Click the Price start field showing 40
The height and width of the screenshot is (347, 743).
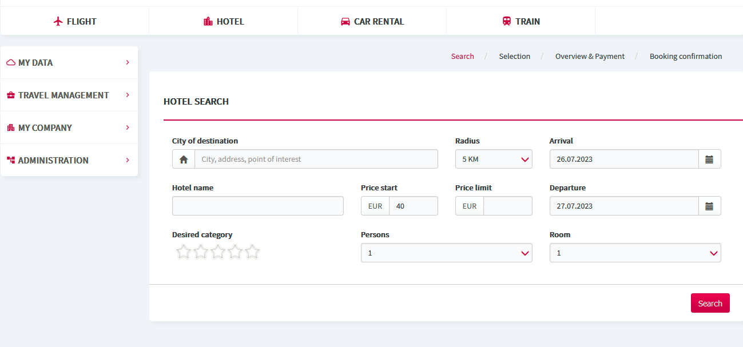click(x=414, y=206)
